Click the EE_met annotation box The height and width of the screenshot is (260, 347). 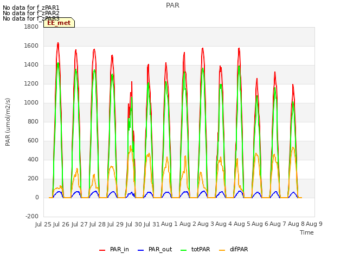[x=59, y=23]
